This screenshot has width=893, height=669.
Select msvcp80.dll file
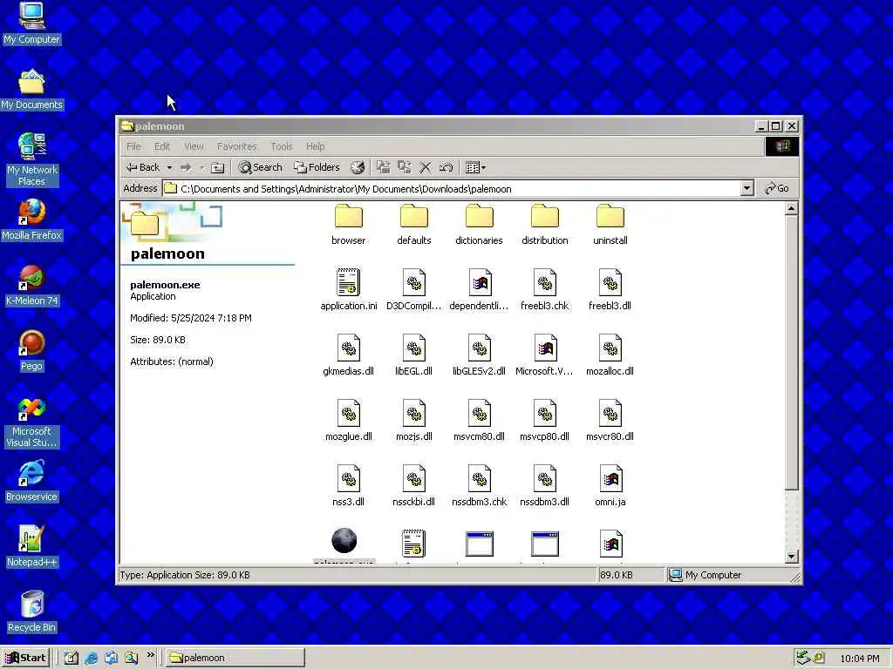(544, 421)
